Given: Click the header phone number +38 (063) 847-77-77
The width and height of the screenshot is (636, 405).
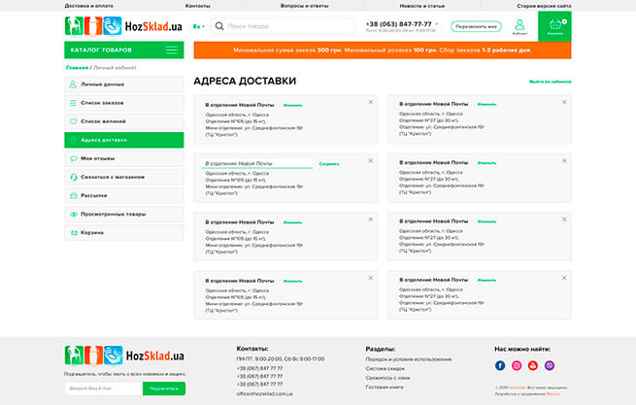Looking at the screenshot, I should [x=399, y=24].
